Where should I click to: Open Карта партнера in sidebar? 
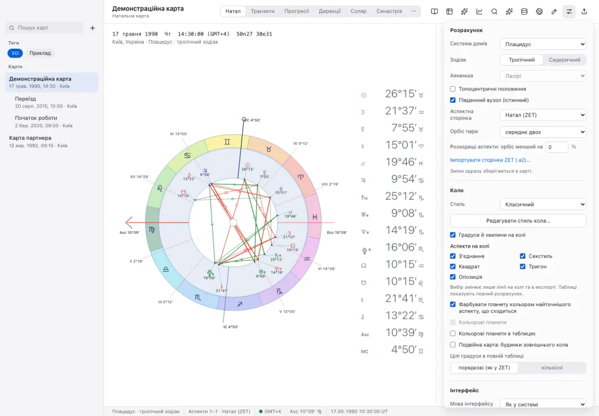52,142
